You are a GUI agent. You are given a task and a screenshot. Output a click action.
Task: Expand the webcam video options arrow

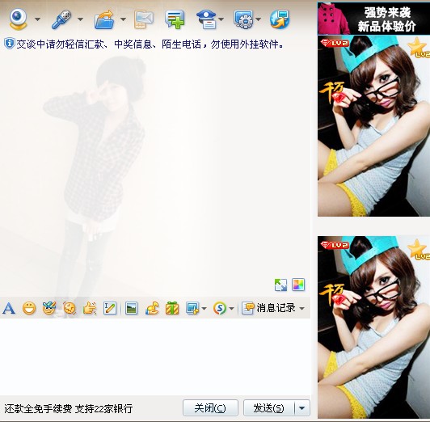click(37, 19)
